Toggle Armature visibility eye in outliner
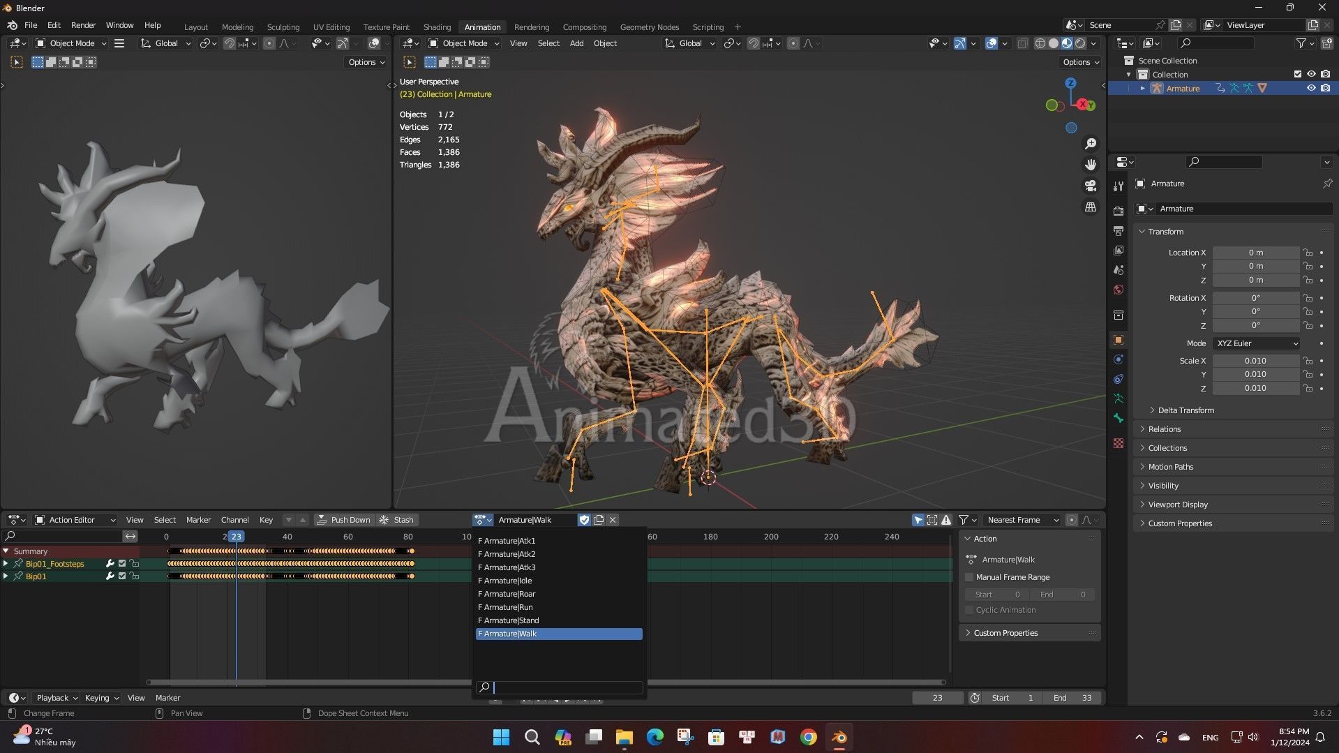Screen dimensions: 1339x753 pyautogui.click(x=1311, y=88)
